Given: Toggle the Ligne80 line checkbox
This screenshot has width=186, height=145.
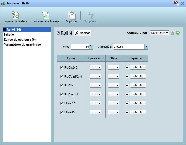Looking at the screenshot, I should coord(62,112).
